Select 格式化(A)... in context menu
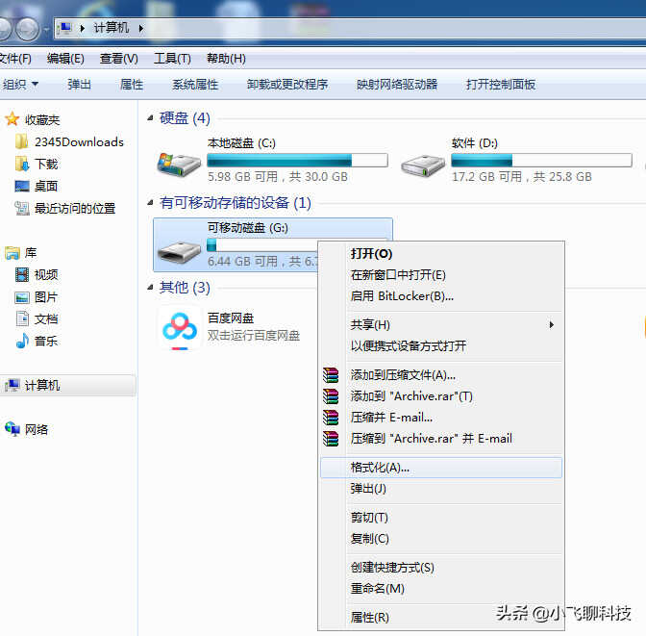The height and width of the screenshot is (636, 646). click(441, 468)
